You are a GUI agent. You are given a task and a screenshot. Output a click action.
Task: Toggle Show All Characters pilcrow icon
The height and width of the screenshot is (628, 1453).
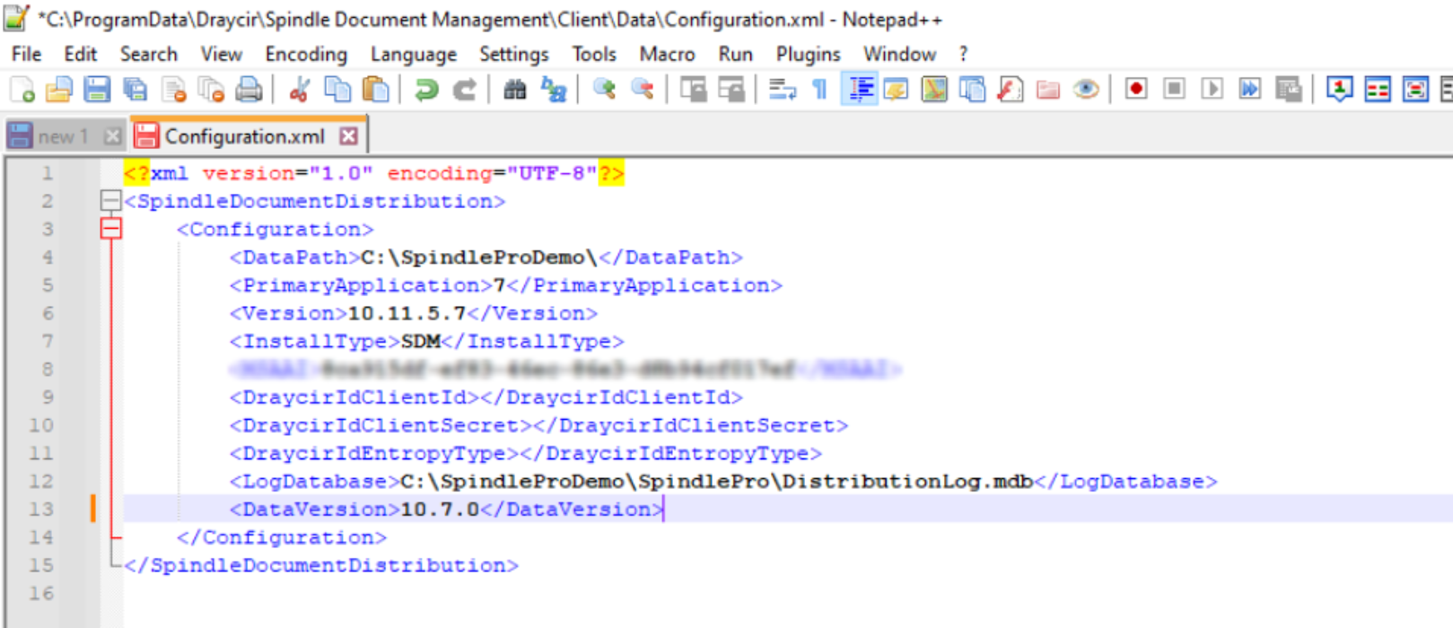click(819, 89)
